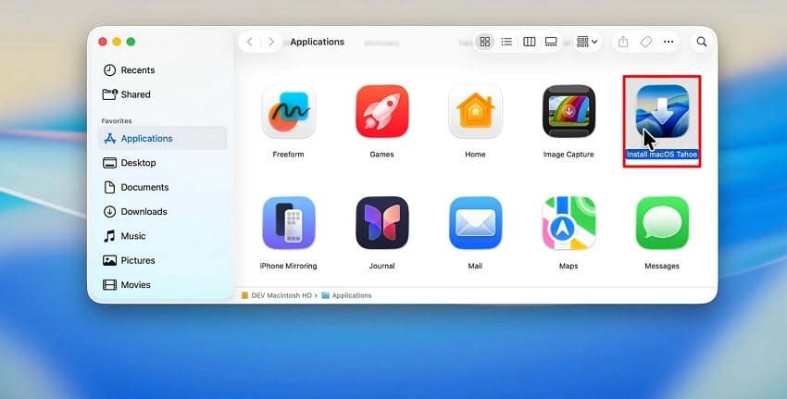Open the group-by options dropdown
The height and width of the screenshot is (399, 787).
(587, 42)
